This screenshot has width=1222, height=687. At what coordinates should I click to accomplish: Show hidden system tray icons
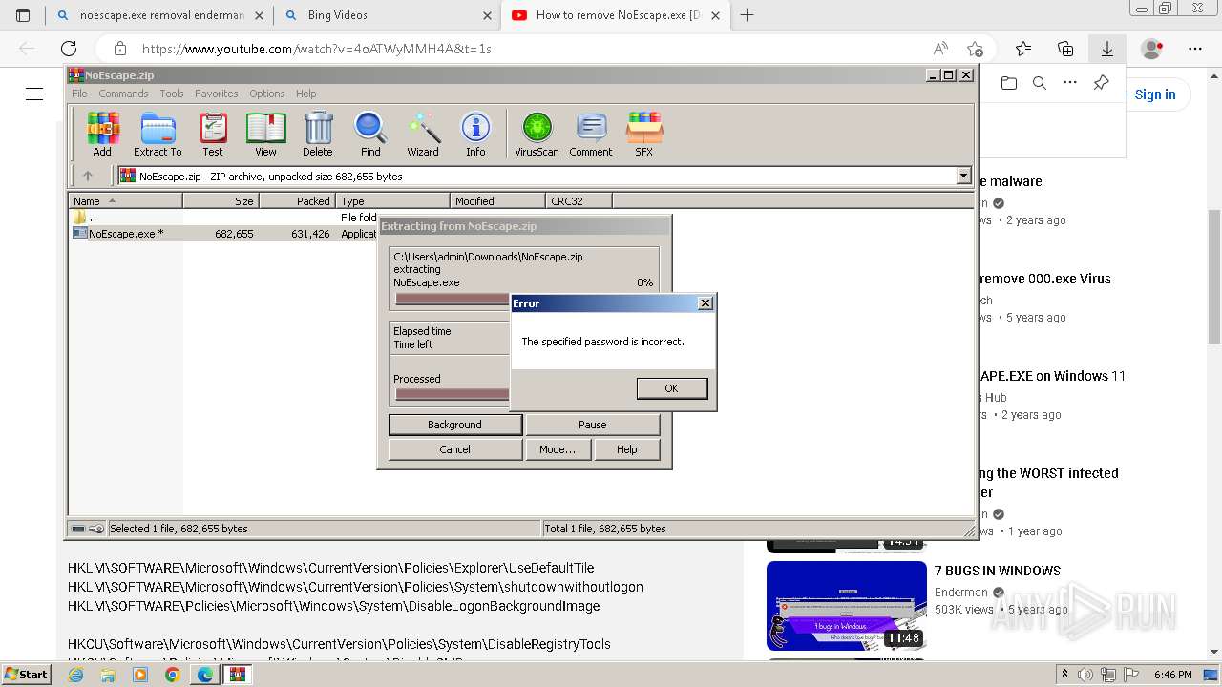click(x=1064, y=675)
